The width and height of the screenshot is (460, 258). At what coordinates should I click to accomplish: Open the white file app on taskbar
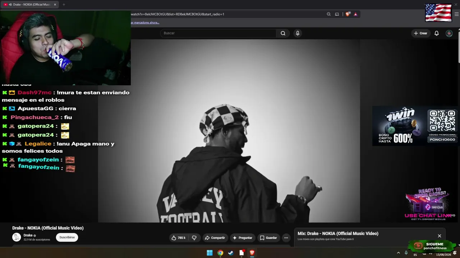tap(241, 253)
